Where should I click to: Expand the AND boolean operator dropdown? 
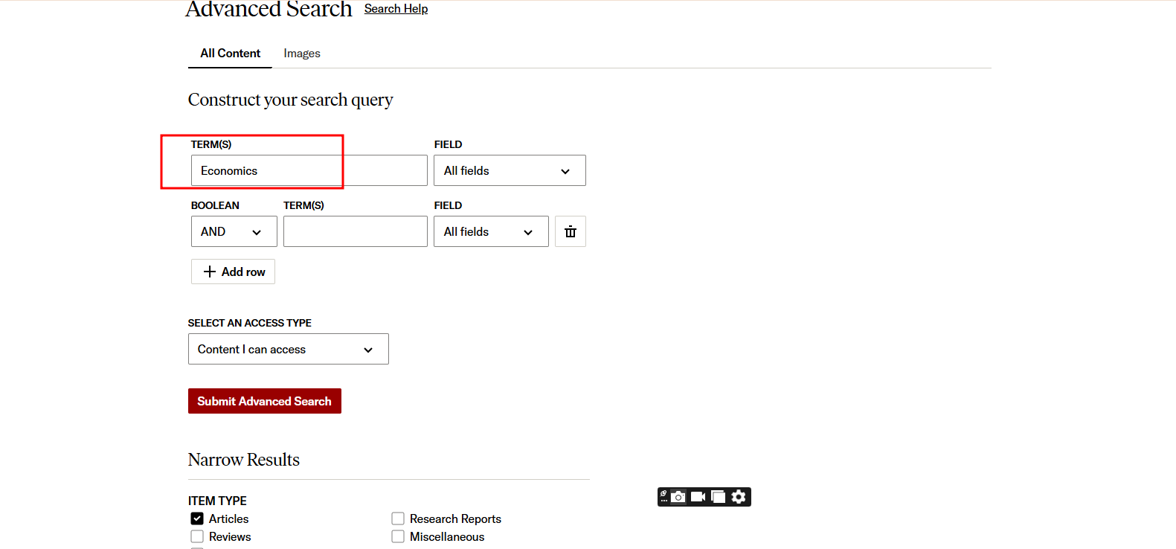coord(234,231)
